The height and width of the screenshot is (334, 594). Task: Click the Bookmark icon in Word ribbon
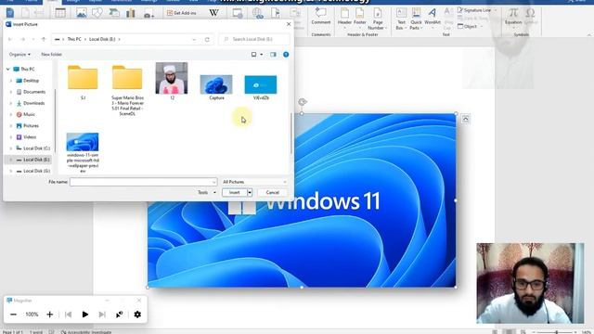click(x=276, y=13)
